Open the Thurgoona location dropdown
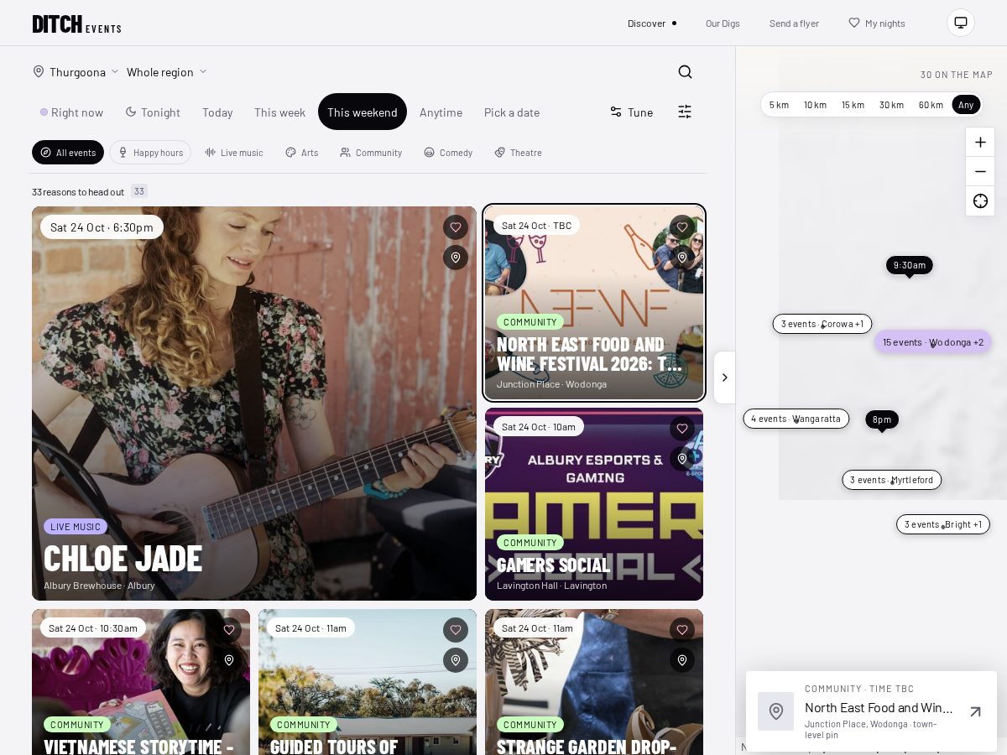The width and height of the screenshot is (1007, 755). (76, 72)
